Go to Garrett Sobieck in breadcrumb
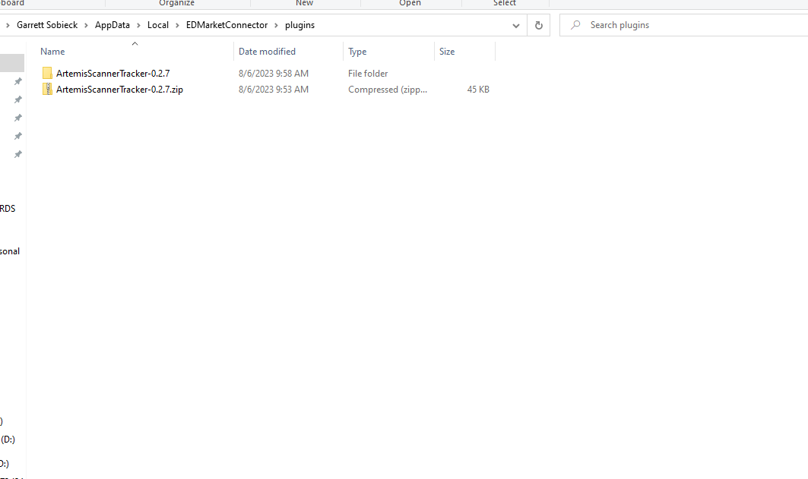The height and width of the screenshot is (479, 808). coord(47,25)
